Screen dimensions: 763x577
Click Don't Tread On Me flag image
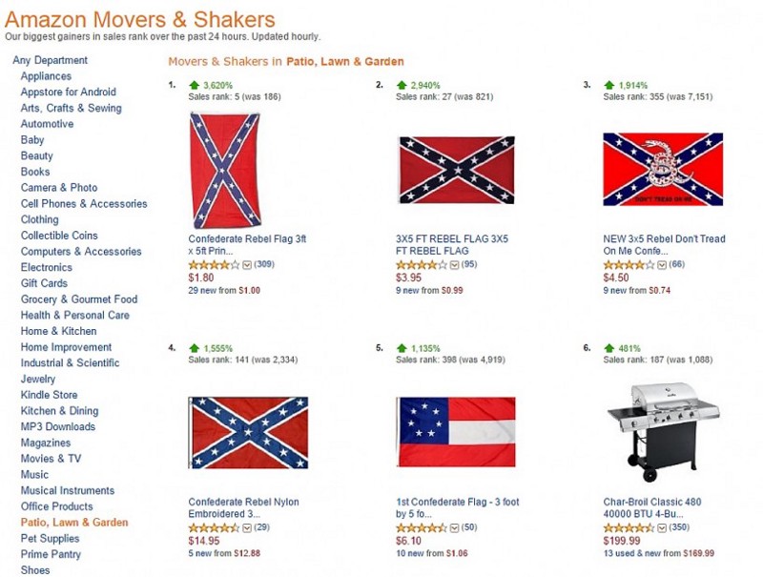tap(662, 170)
